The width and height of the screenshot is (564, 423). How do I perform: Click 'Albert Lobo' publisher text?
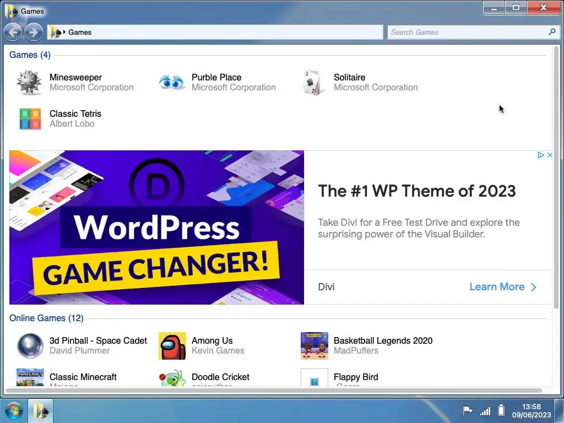coord(72,124)
